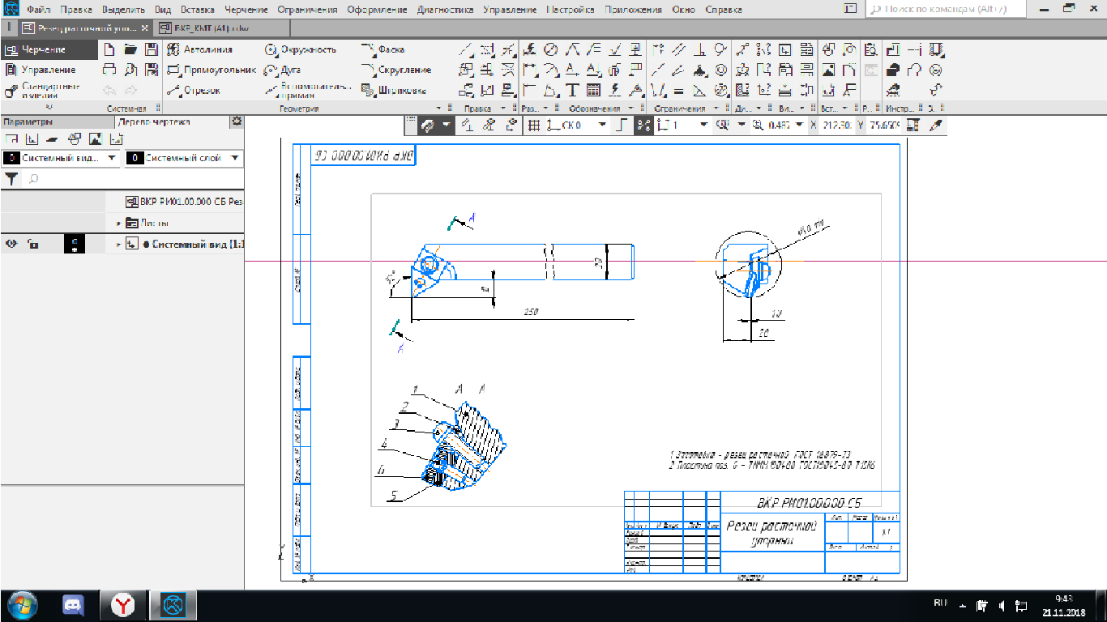1107x622 pixels.
Task: Toggle the lock icon for Системный вид
Action: coord(32,244)
